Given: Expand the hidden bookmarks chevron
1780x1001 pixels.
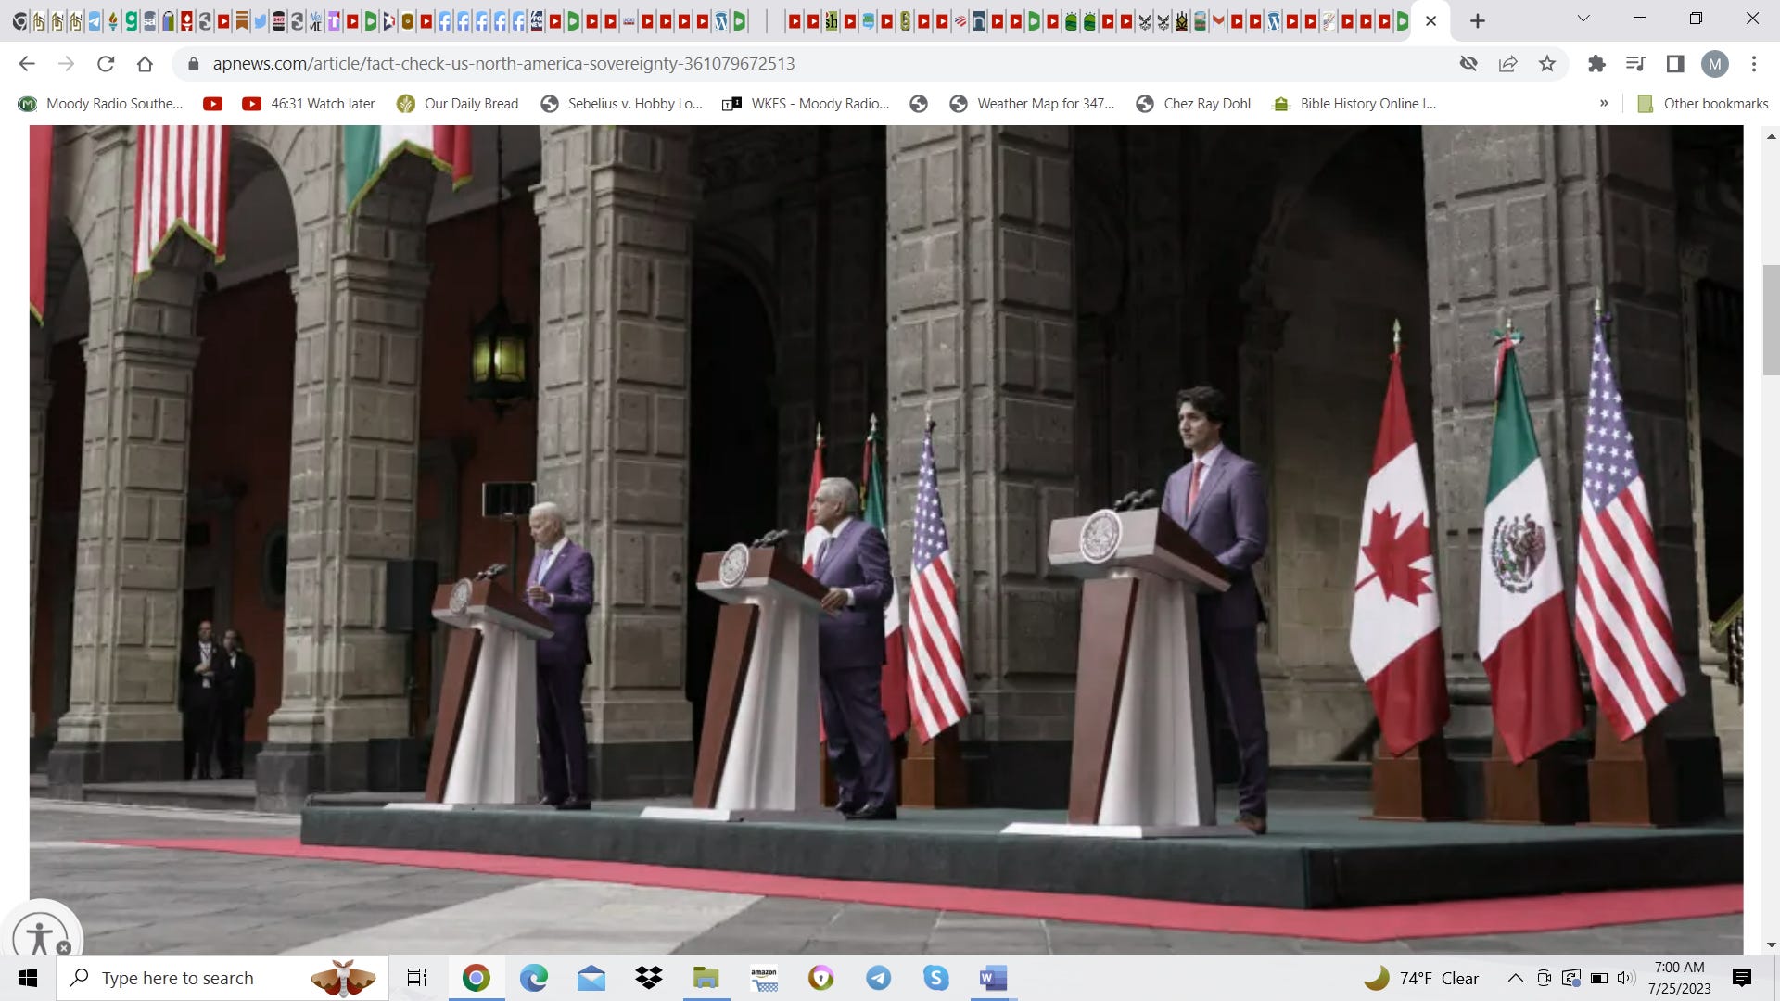Looking at the screenshot, I should (x=1604, y=104).
